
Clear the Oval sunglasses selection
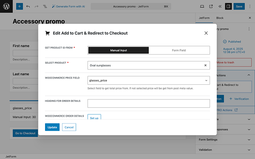point(205,65)
